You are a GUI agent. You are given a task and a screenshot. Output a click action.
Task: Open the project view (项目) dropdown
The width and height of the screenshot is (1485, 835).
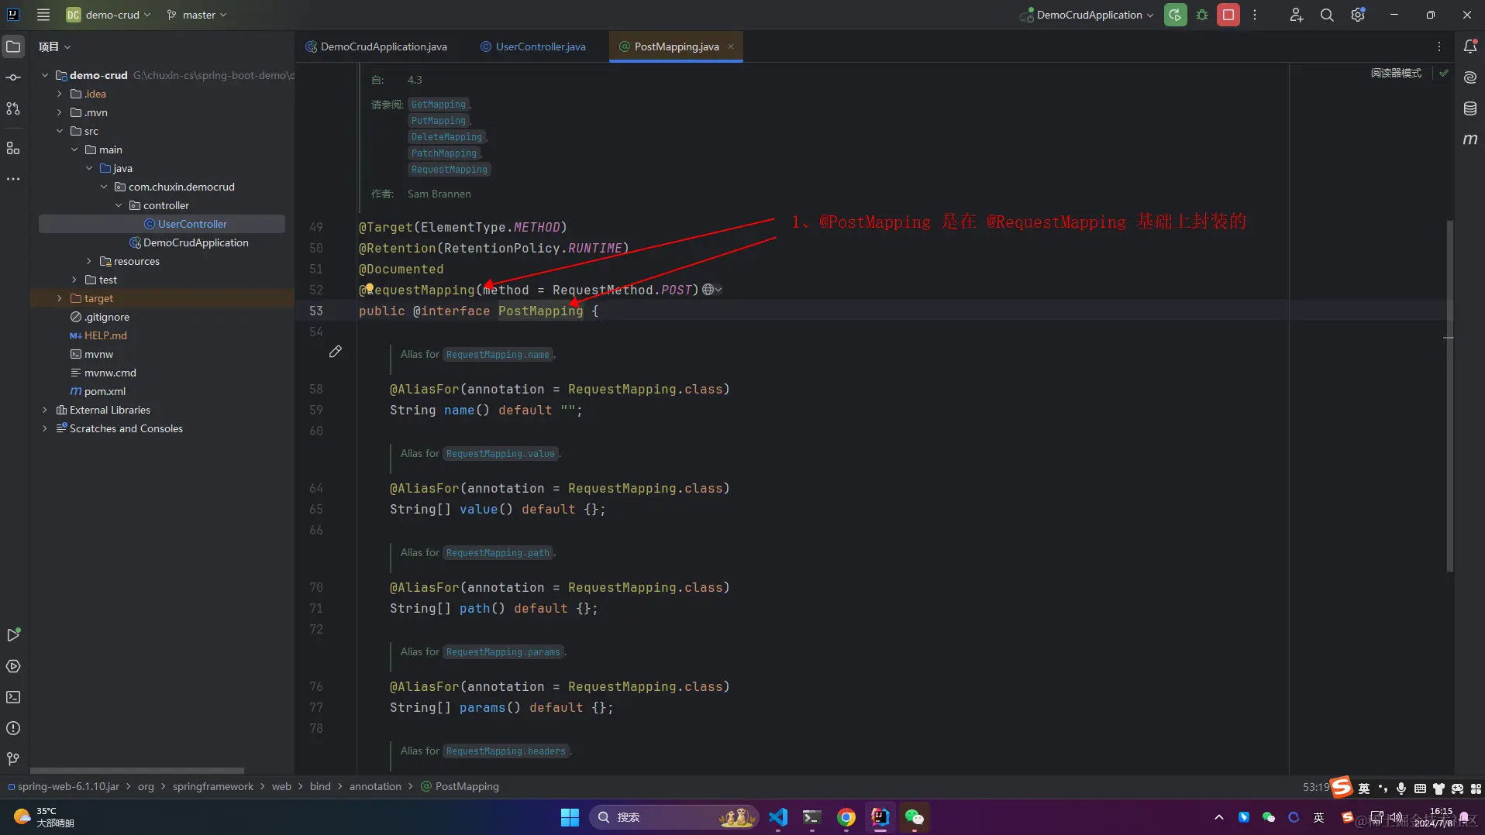(55, 46)
